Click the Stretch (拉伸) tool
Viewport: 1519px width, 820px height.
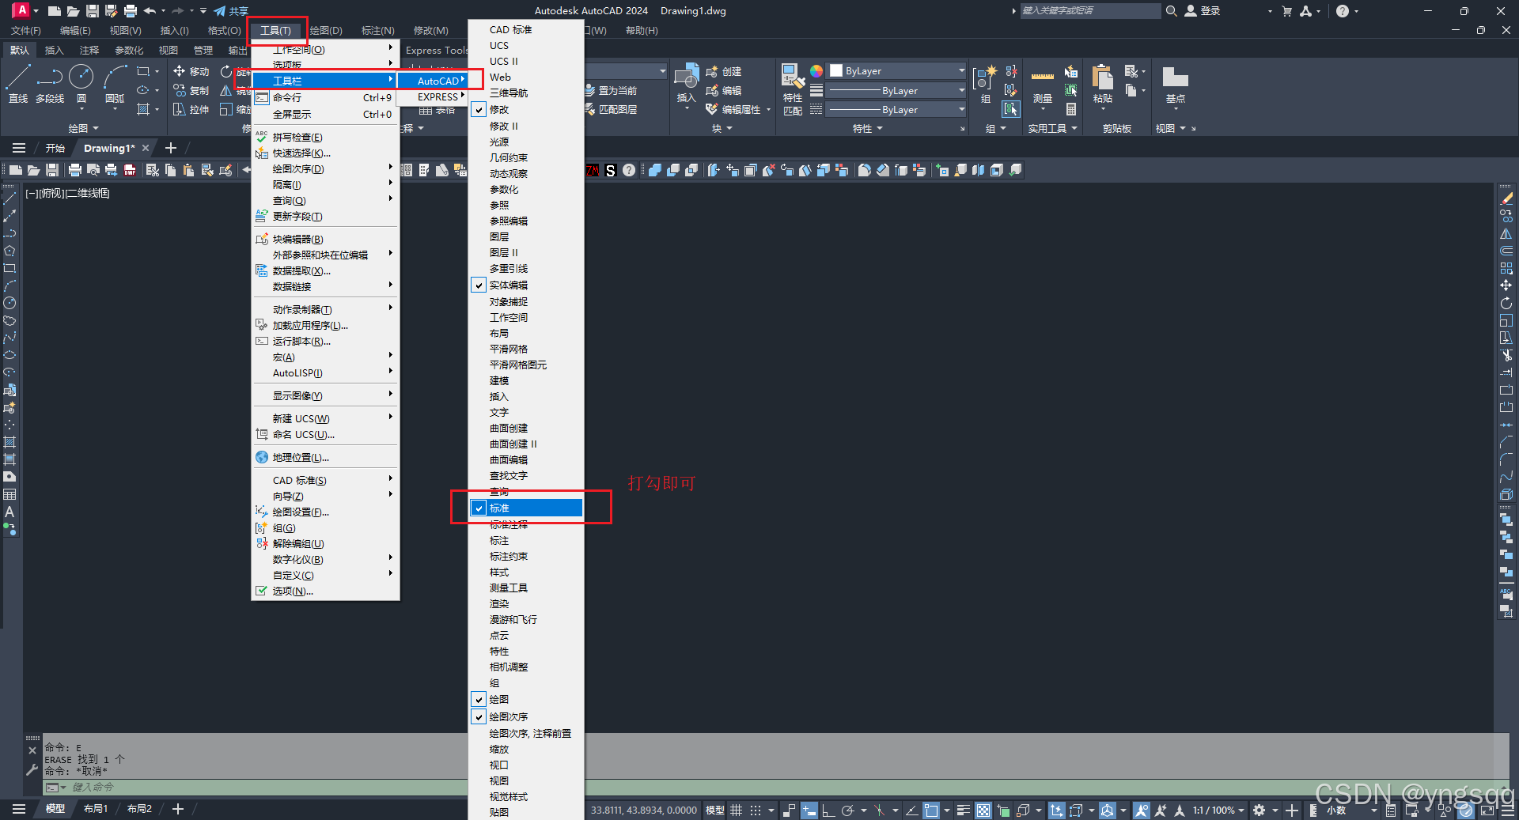[191, 109]
